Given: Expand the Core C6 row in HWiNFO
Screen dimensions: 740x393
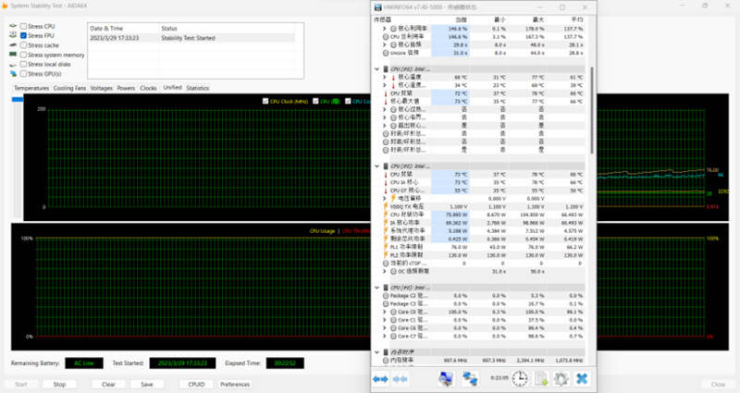Looking at the screenshot, I should (385, 328).
